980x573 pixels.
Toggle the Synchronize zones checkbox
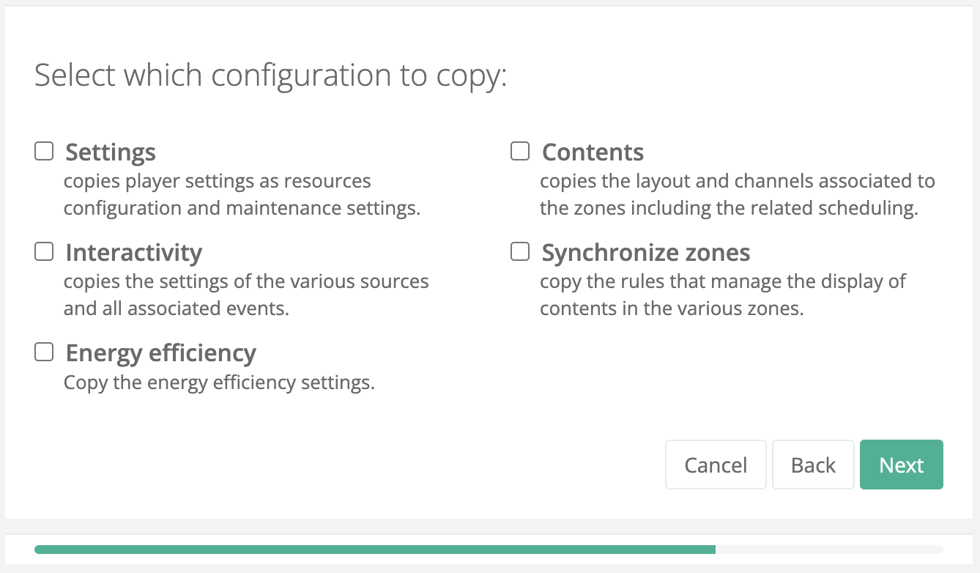[520, 252]
